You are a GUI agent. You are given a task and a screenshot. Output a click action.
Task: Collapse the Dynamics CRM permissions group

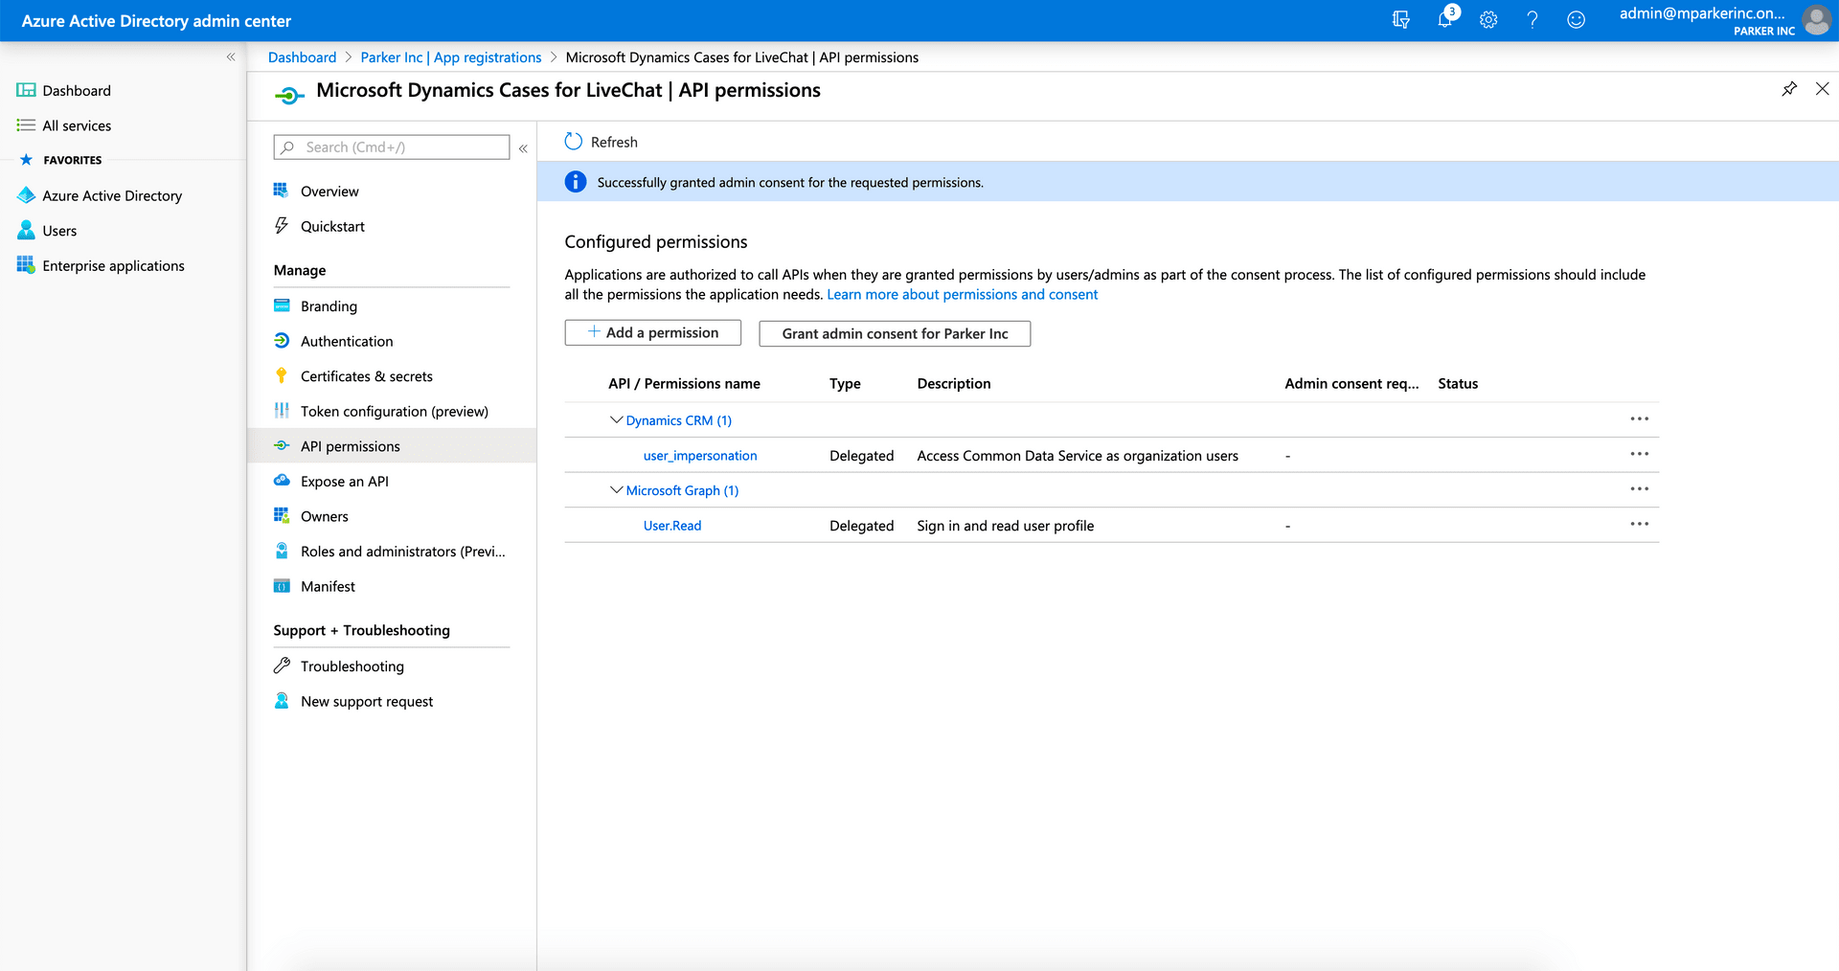pyautogui.click(x=616, y=419)
